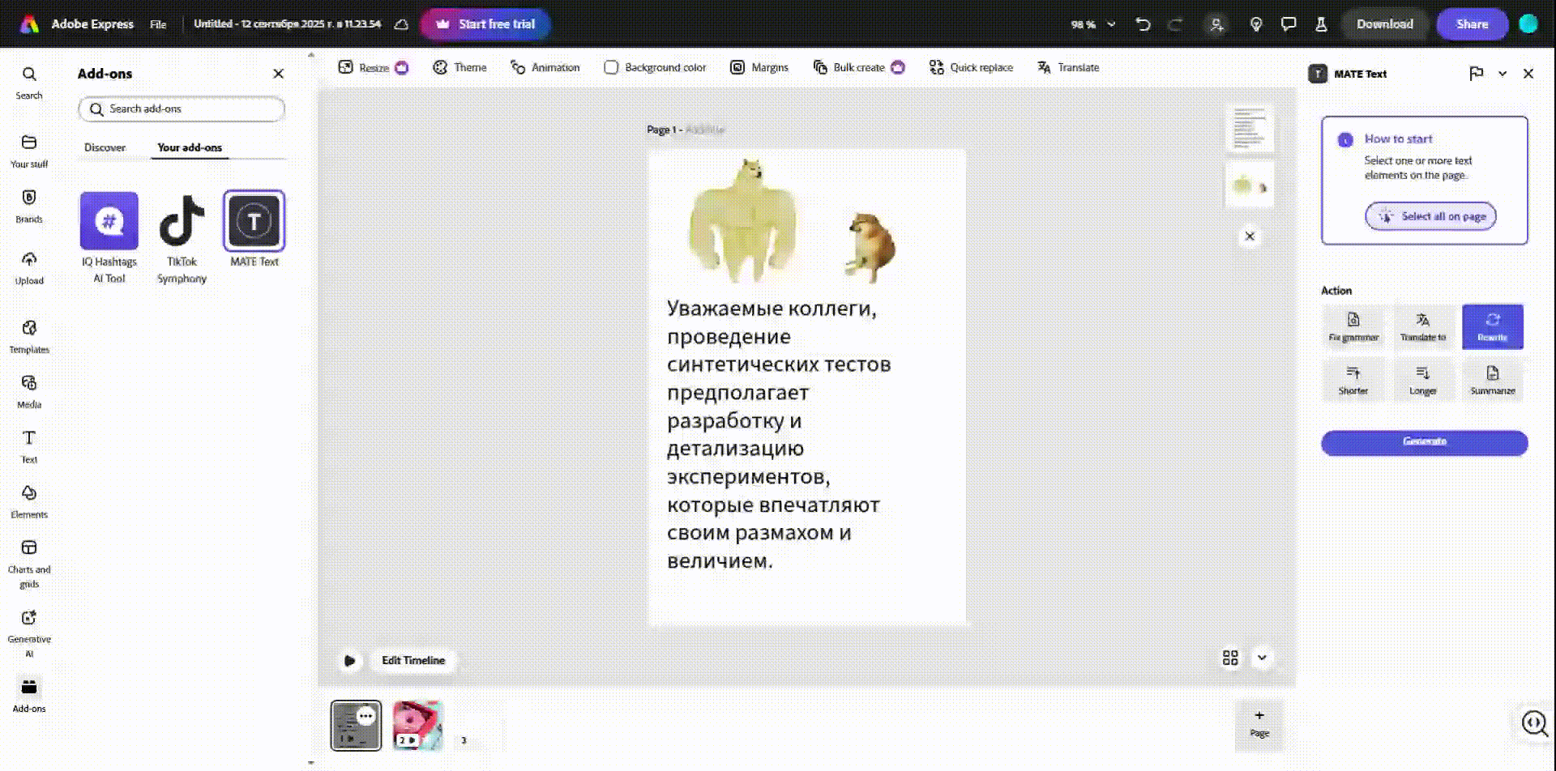Click the Undo arrow icon
Screen dimensions: 1556x771
(1143, 24)
